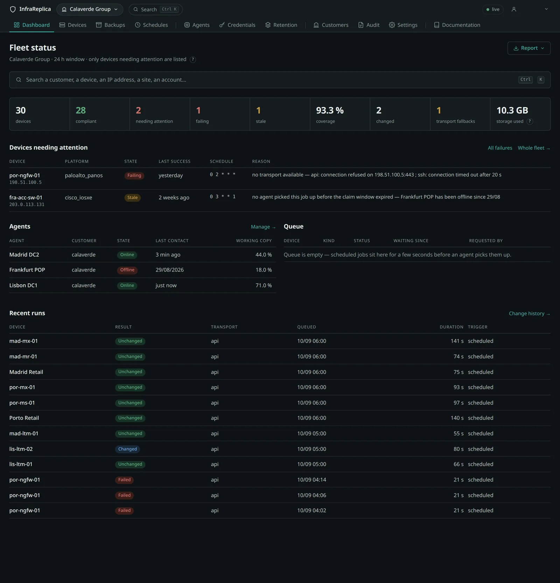This screenshot has height=583, width=560.
Task: Click the Failing state badge
Action: (134, 176)
